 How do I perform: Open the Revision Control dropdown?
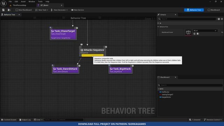[213, 120]
